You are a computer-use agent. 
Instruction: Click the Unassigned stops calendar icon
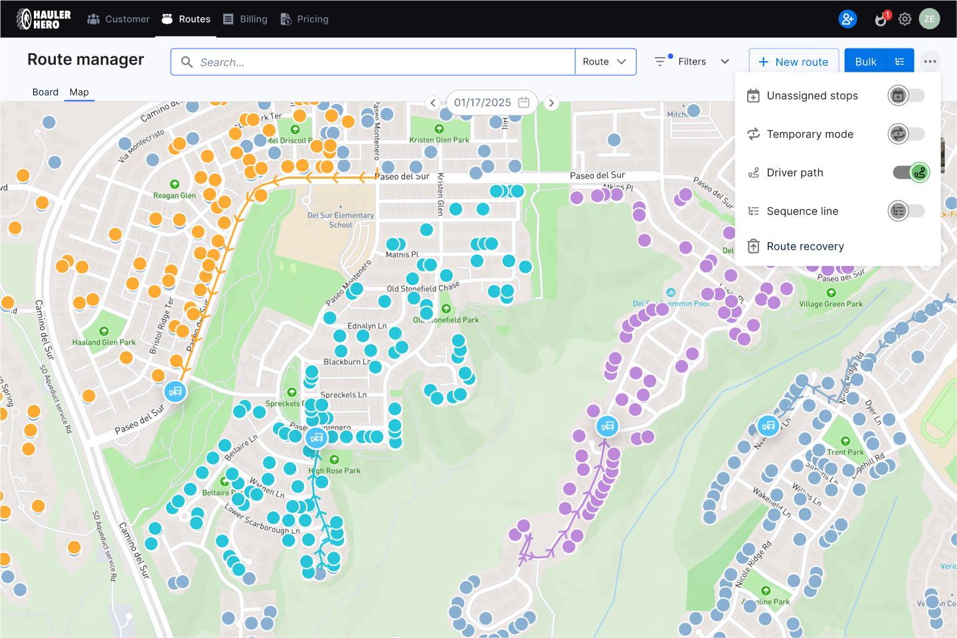(753, 96)
